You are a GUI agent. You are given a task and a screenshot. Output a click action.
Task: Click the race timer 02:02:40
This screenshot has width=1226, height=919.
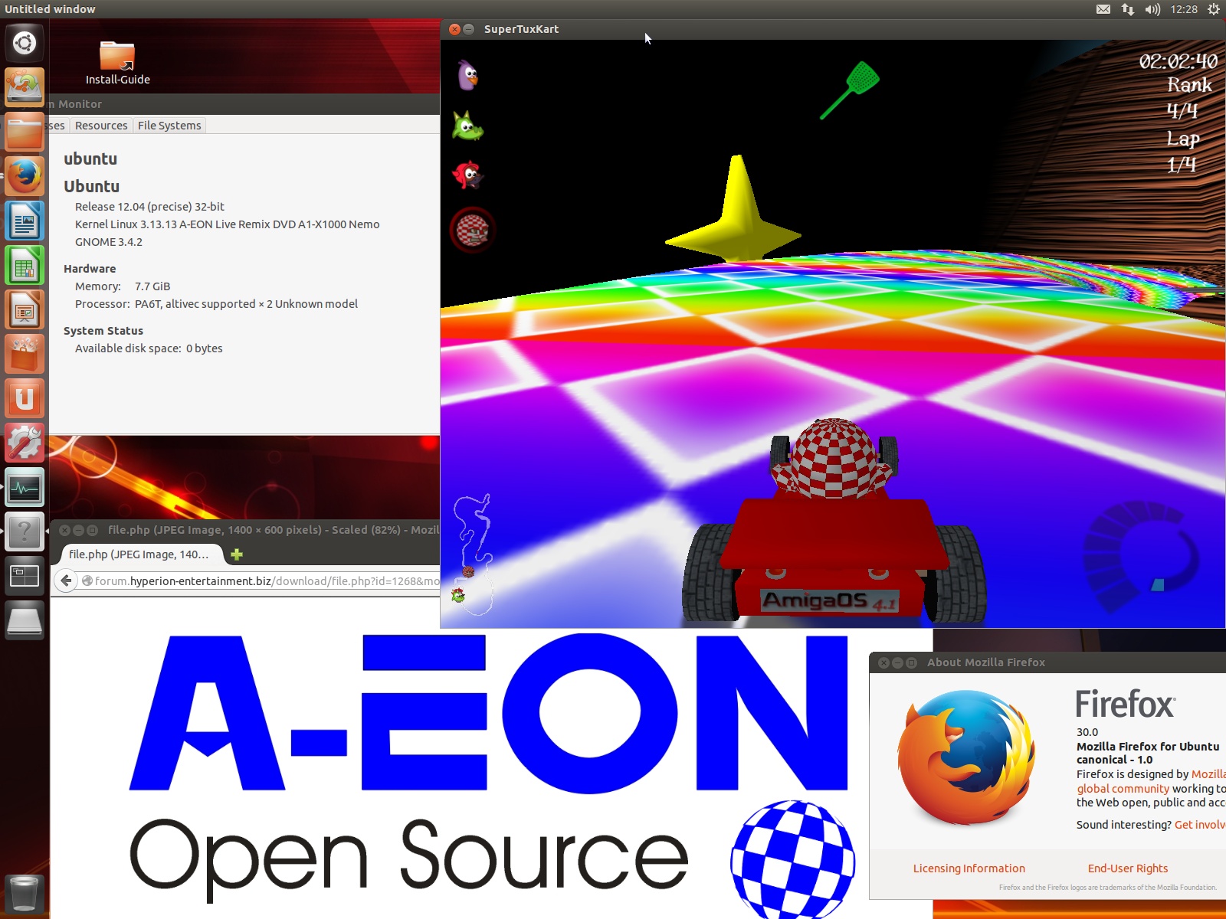[1178, 61]
